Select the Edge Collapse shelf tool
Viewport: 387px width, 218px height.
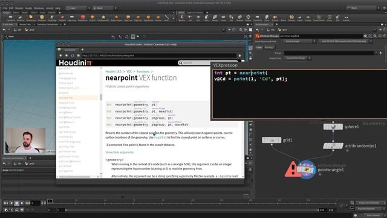[116, 18]
